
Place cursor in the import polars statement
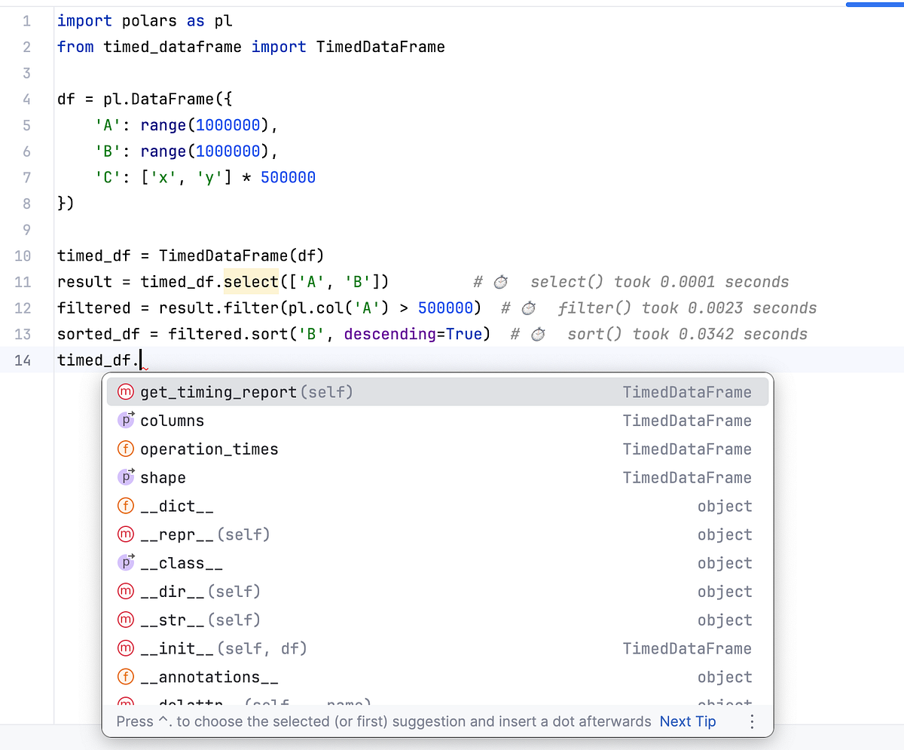[x=113, y=20]
